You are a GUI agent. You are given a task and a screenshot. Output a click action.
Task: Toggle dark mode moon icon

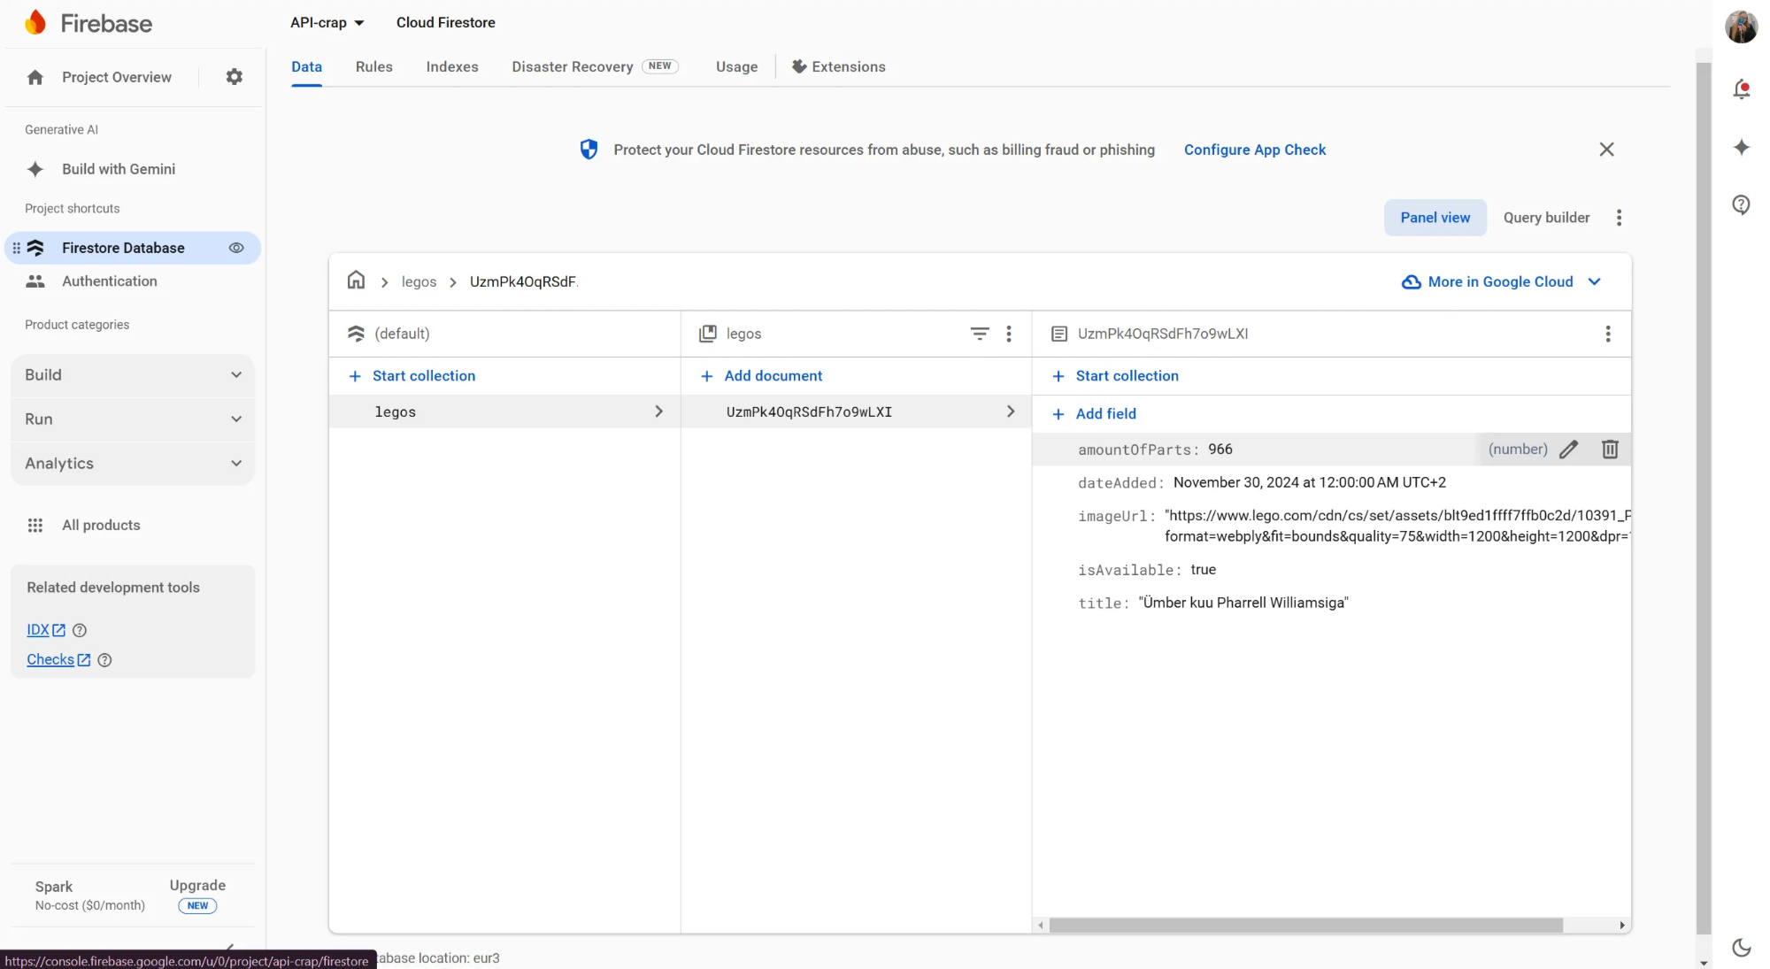[1741, 948]
